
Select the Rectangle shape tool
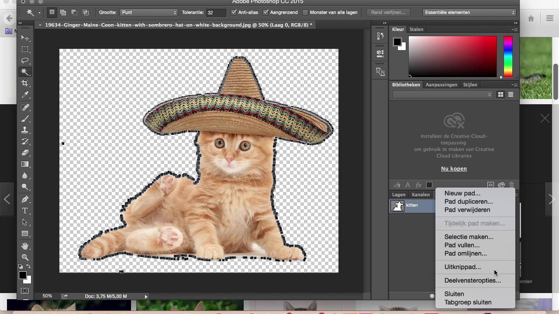click(25, 233)
